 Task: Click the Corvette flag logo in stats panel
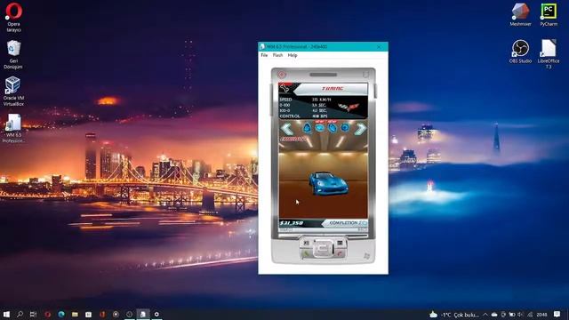[x=349, y=107]
